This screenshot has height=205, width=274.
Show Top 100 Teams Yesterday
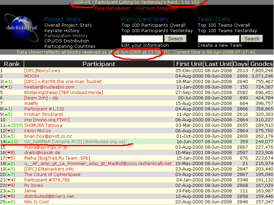point(227,31)
